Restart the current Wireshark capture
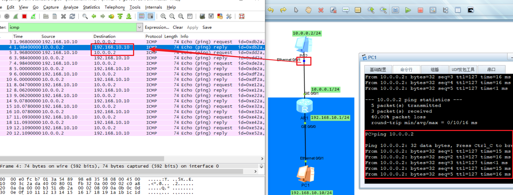This screenshot has width=513, height=195. point(33,16)
